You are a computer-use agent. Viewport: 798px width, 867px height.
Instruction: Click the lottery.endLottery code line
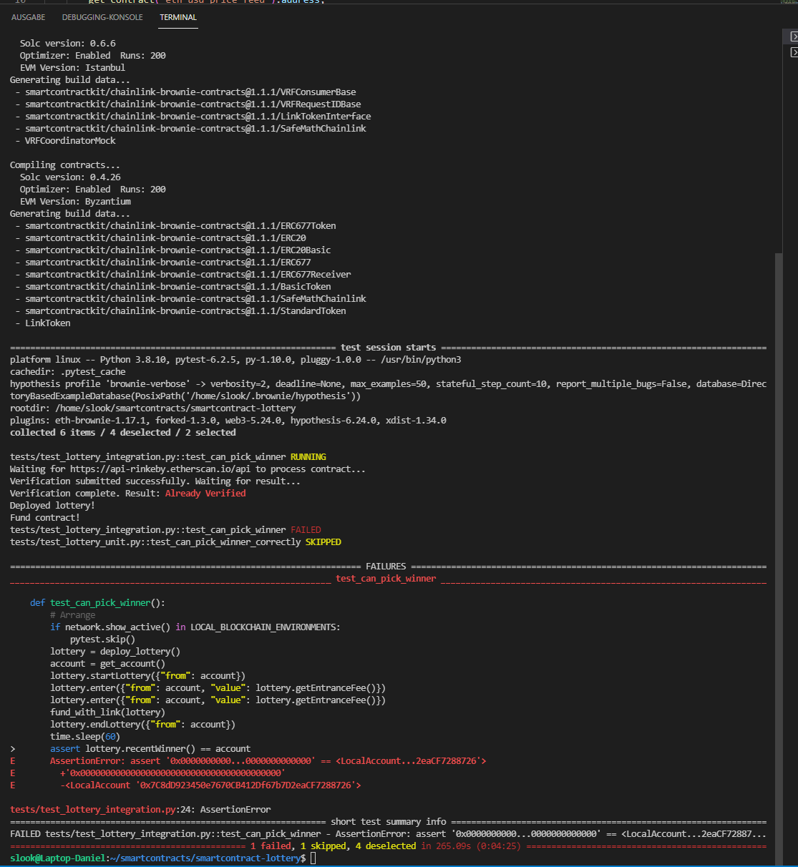[143, 725]
